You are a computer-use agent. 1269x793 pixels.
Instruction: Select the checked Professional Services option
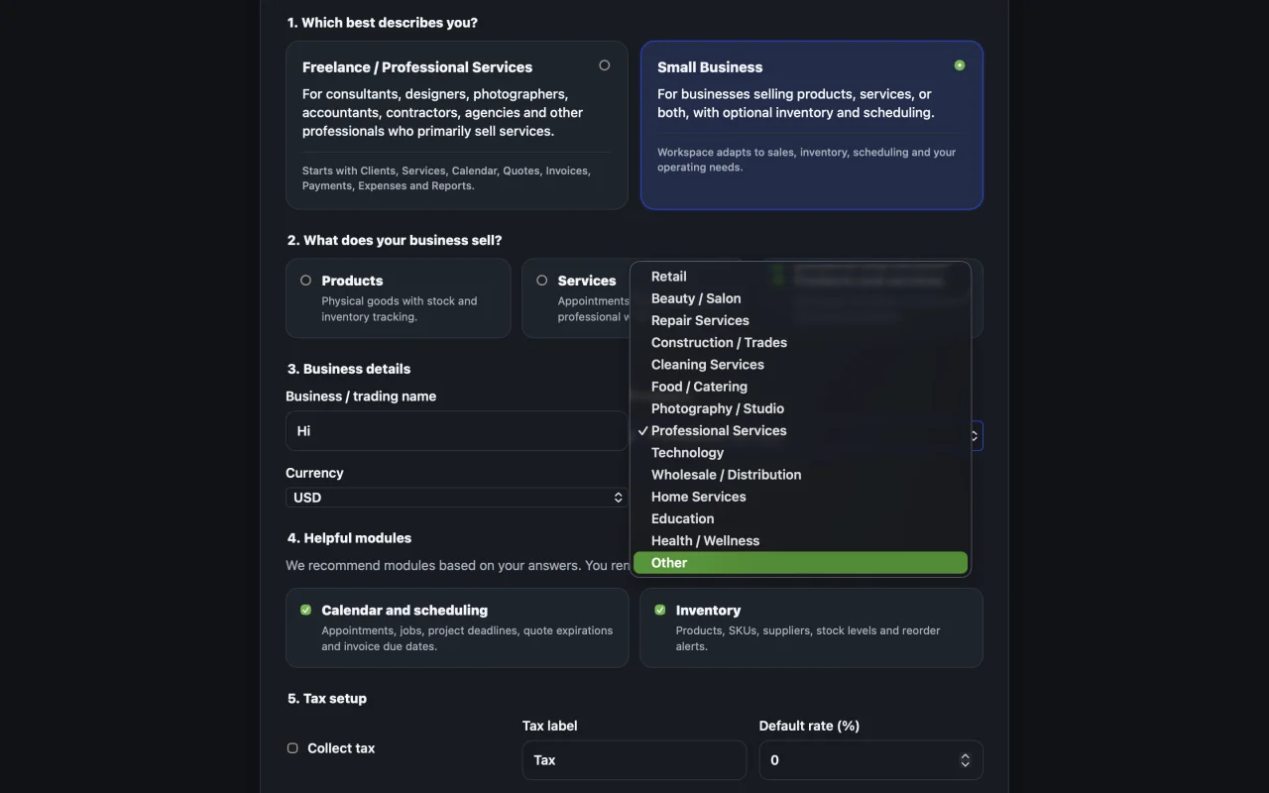coord(800,430)
